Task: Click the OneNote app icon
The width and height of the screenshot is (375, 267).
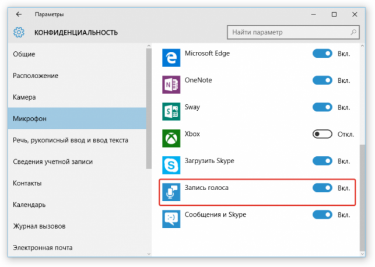Action: point(171,85)
